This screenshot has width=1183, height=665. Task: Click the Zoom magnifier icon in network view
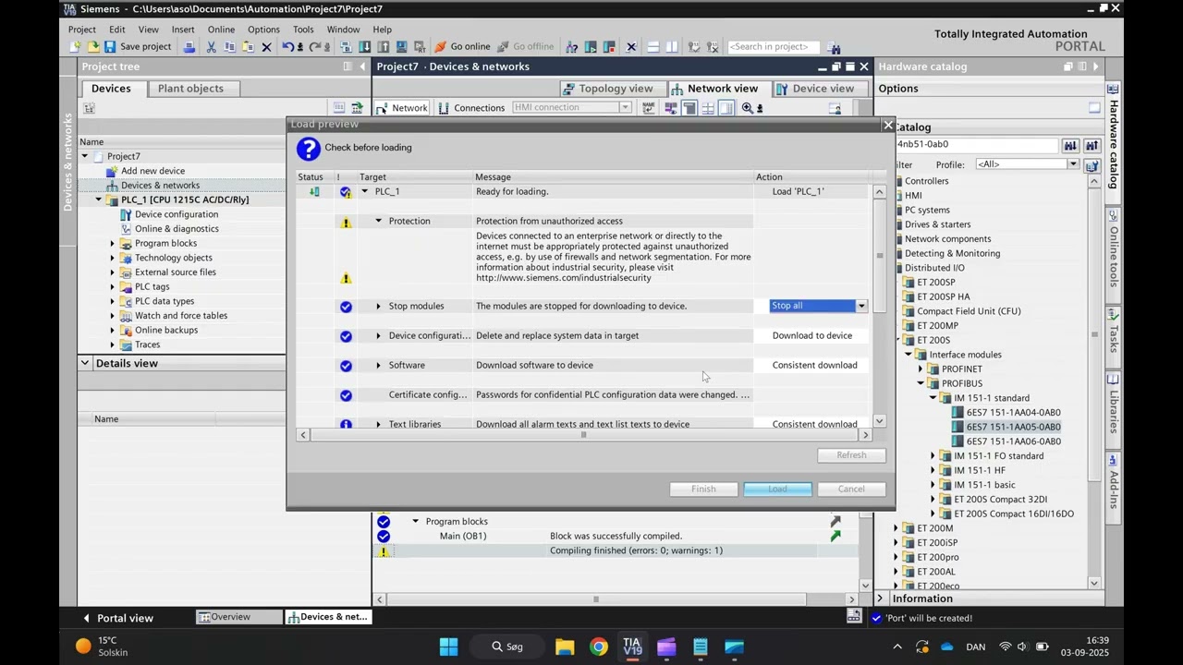pyautogui.click(x=748, y=108)
